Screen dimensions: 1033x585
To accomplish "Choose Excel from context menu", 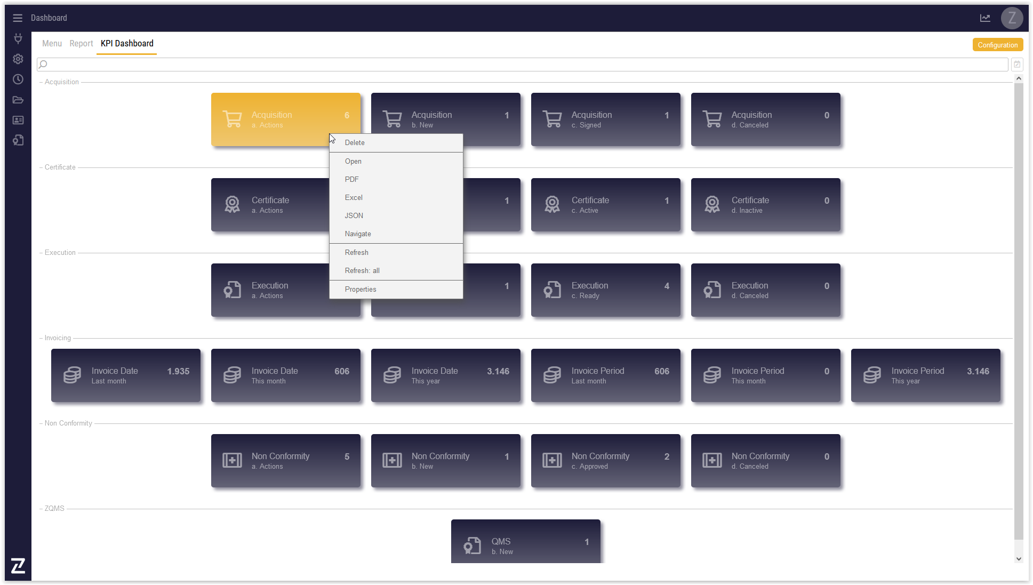I will pyautogui.click(x=354, y=198).
